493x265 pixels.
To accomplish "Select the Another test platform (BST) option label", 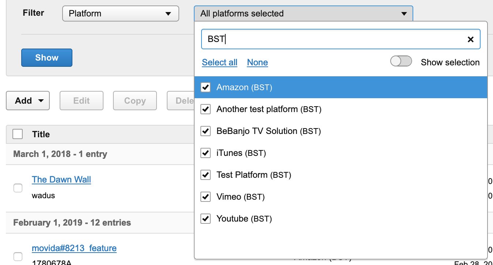I will (x=269, y=109).
